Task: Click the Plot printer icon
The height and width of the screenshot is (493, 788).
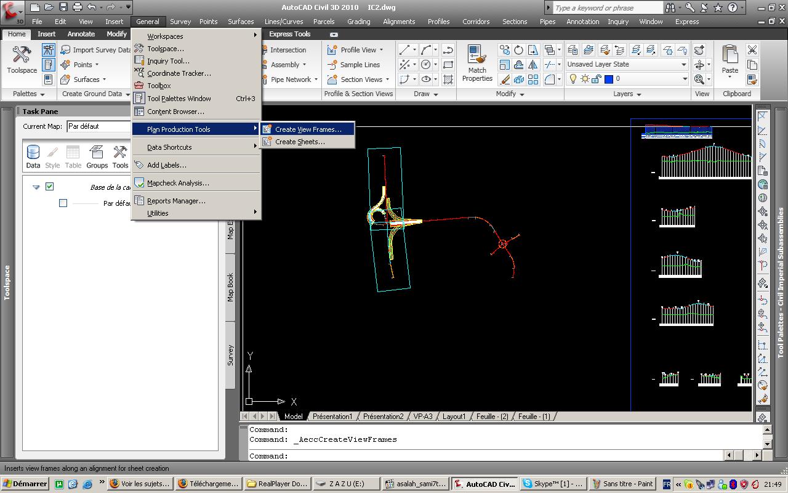Action: [x=78, y=7]
